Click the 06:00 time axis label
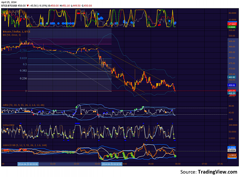This screenshot has width=240, height=177. tap(178, 164)
